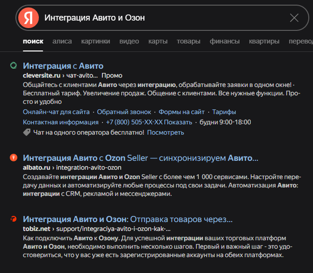Viewport: 313px width, 273px height.
Task: Click the albato.ru orange favicon
Action: coord(14,158)
